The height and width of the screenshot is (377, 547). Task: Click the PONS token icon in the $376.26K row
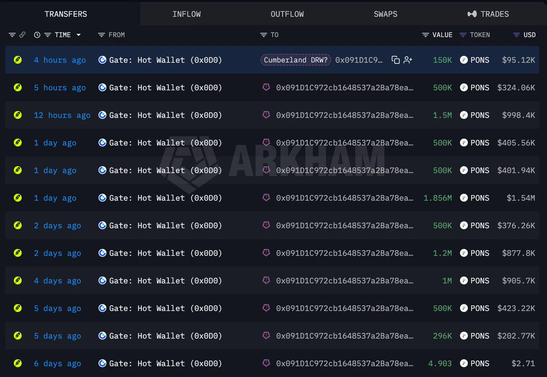click(x=464, y=225)
